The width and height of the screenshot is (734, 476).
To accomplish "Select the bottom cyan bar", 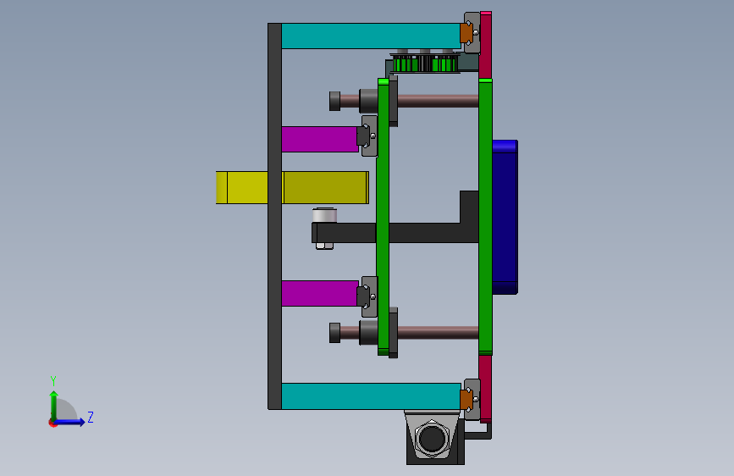I will point(371,396).
